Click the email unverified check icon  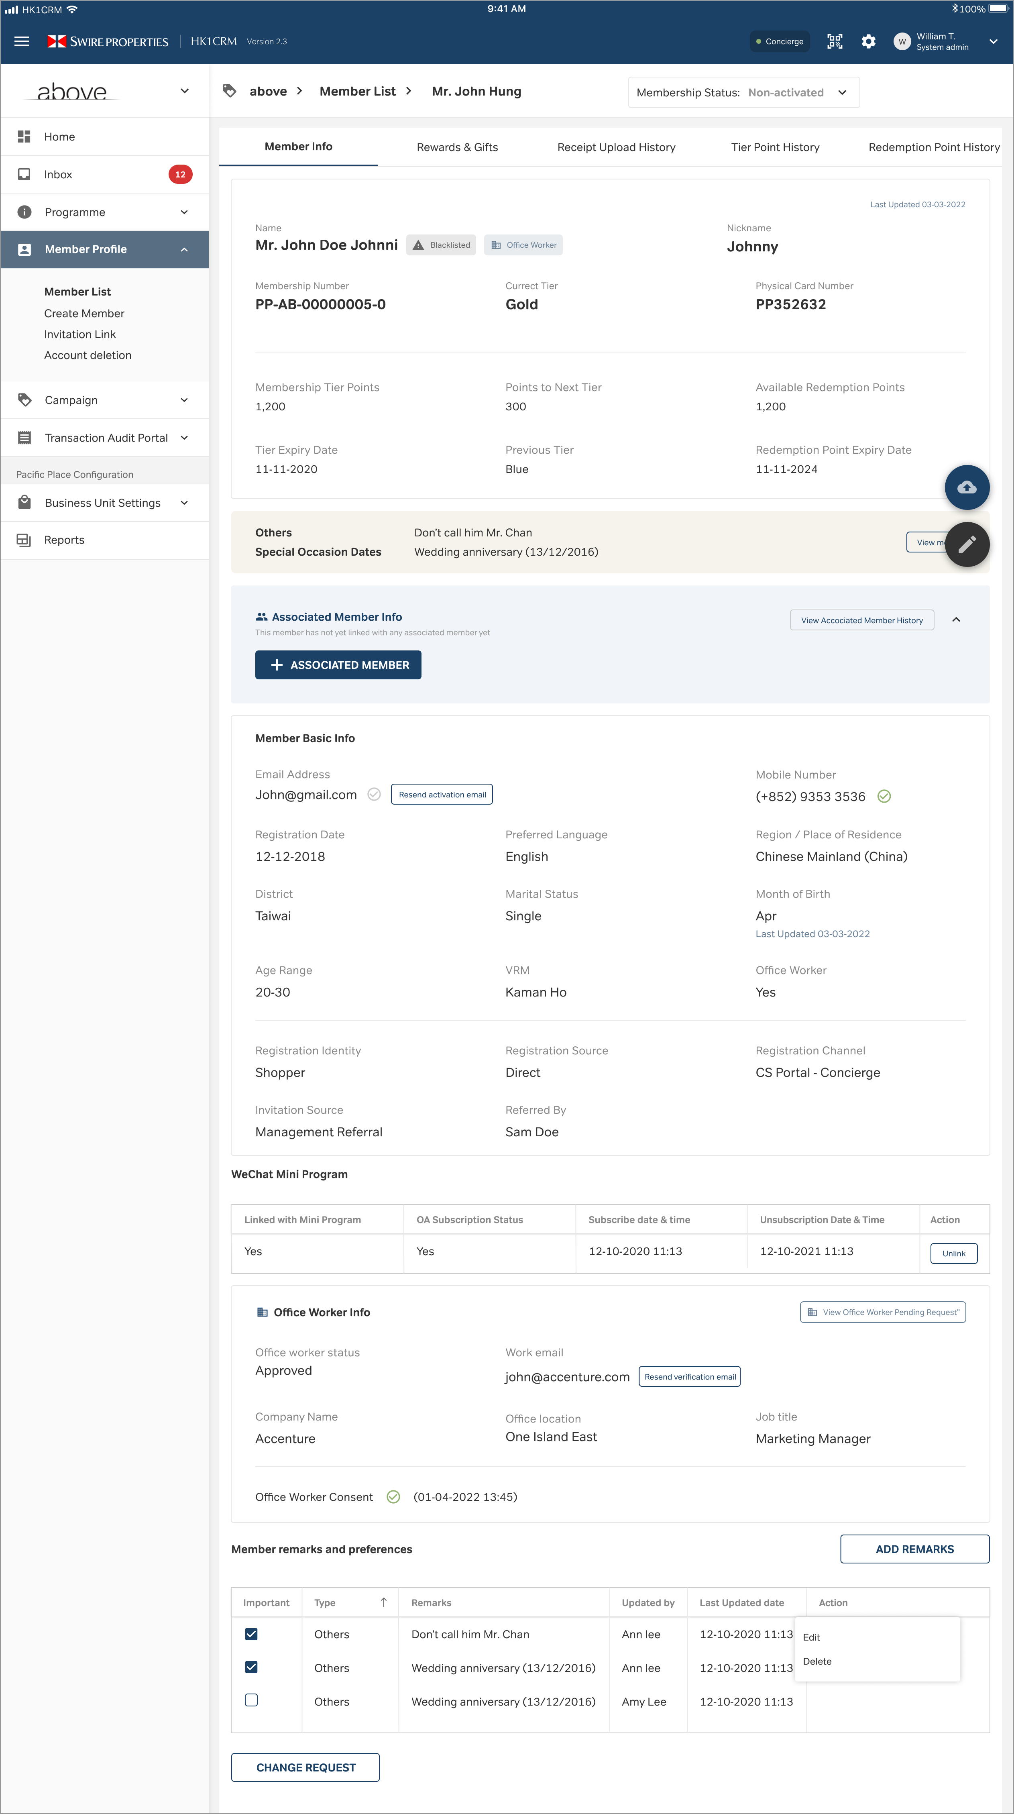coord(375,794)
